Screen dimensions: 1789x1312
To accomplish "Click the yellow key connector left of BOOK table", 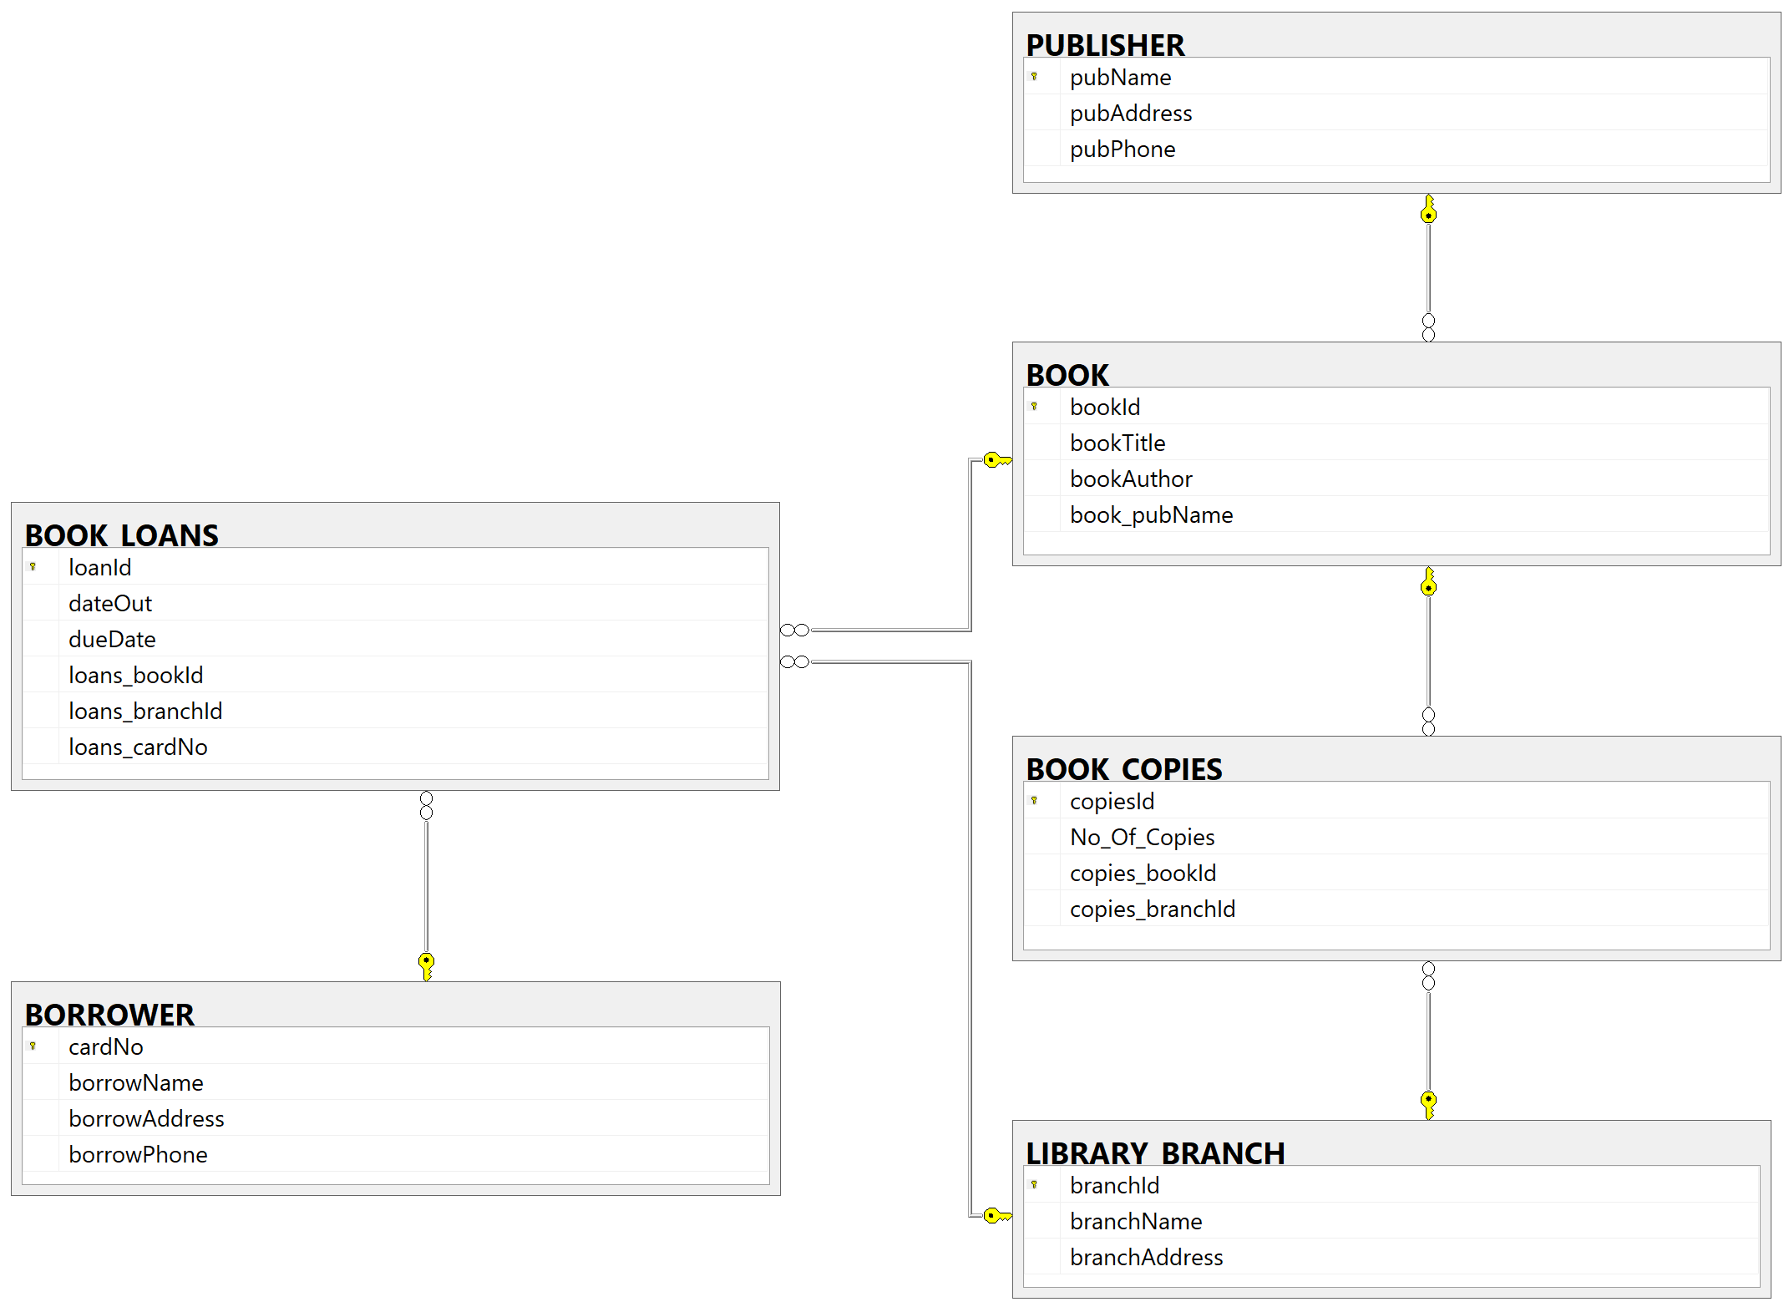I will (x=996, y=460).
